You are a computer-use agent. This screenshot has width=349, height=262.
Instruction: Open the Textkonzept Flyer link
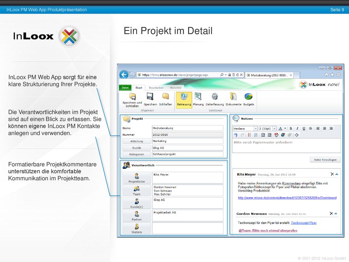coord(304,223)
